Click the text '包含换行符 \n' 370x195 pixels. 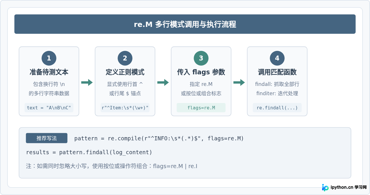click(49, 84)
